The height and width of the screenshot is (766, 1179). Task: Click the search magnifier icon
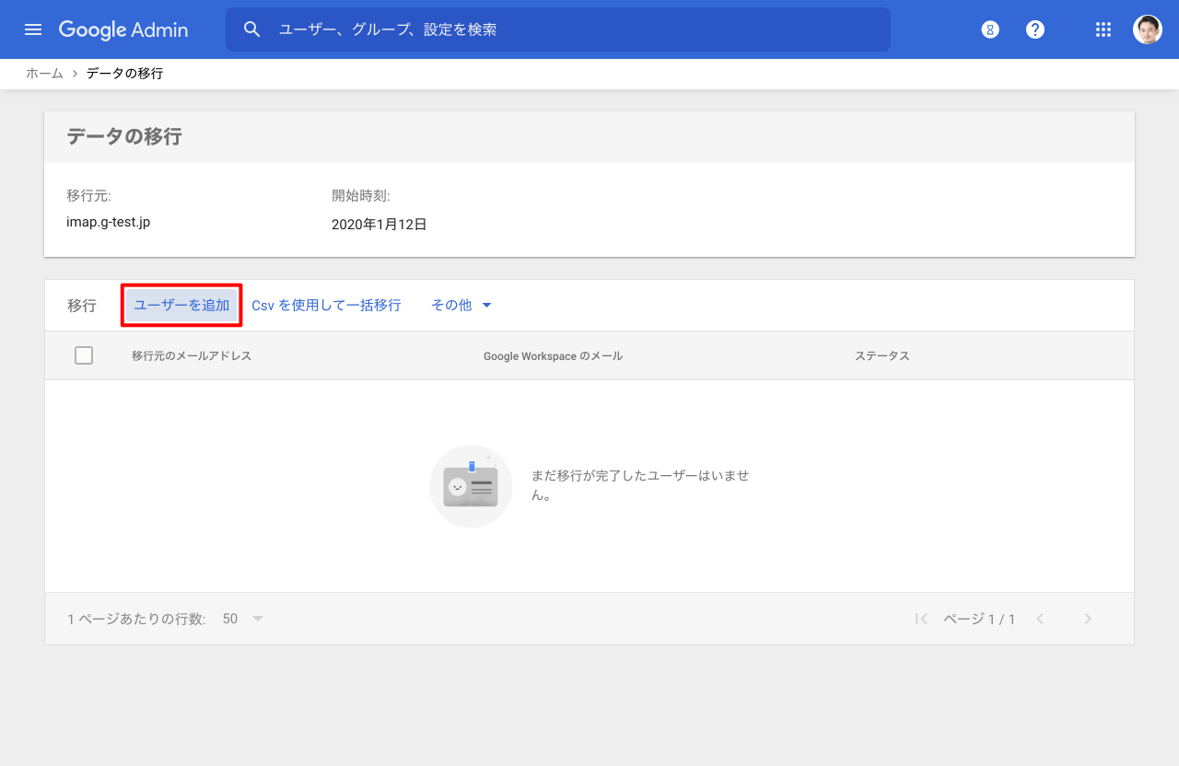click(x=252, y=29)
